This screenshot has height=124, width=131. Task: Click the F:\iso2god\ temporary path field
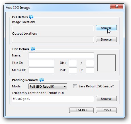tap(53, 99)
